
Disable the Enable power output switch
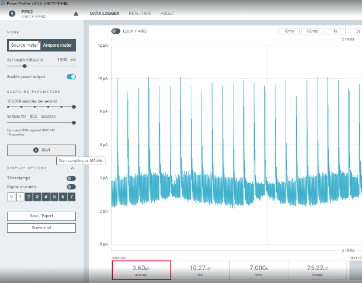(71, 77)
